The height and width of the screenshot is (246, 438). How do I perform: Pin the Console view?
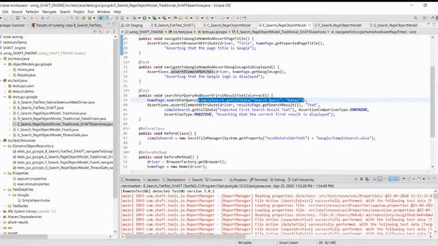click(x=403, y=179)
